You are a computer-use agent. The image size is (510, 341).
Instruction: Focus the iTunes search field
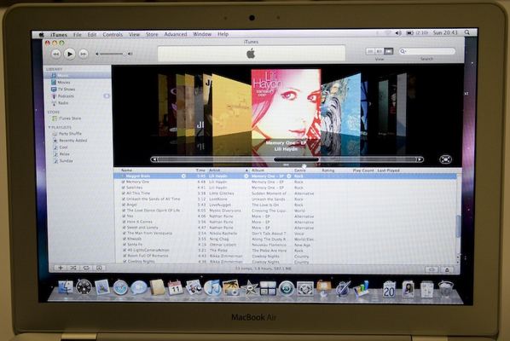427,51
